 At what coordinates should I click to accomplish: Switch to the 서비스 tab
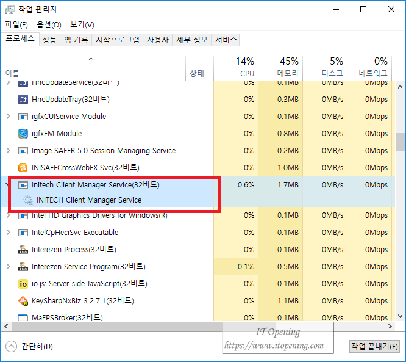(226, 40)
